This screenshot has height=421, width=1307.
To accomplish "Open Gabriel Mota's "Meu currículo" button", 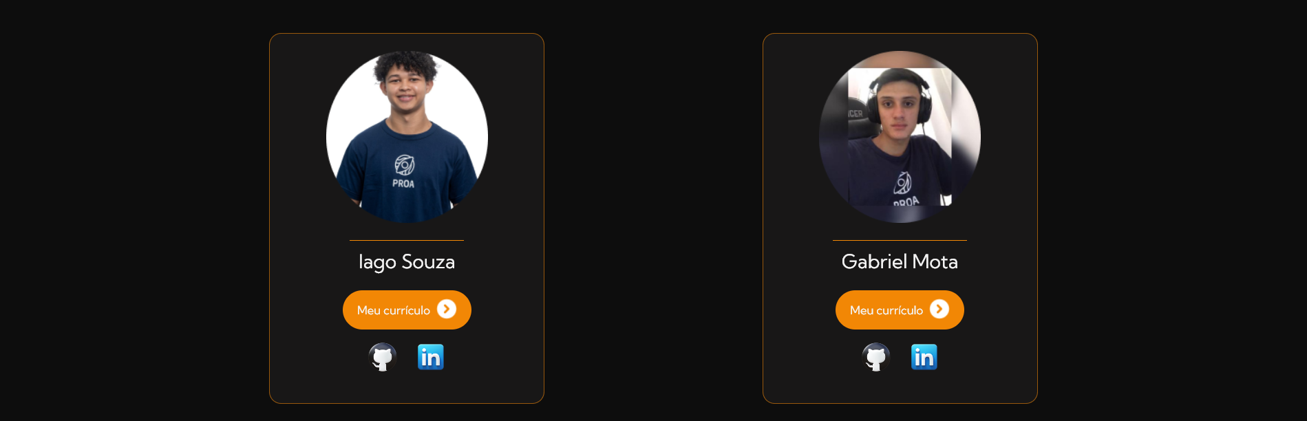I will coord(900,310).
